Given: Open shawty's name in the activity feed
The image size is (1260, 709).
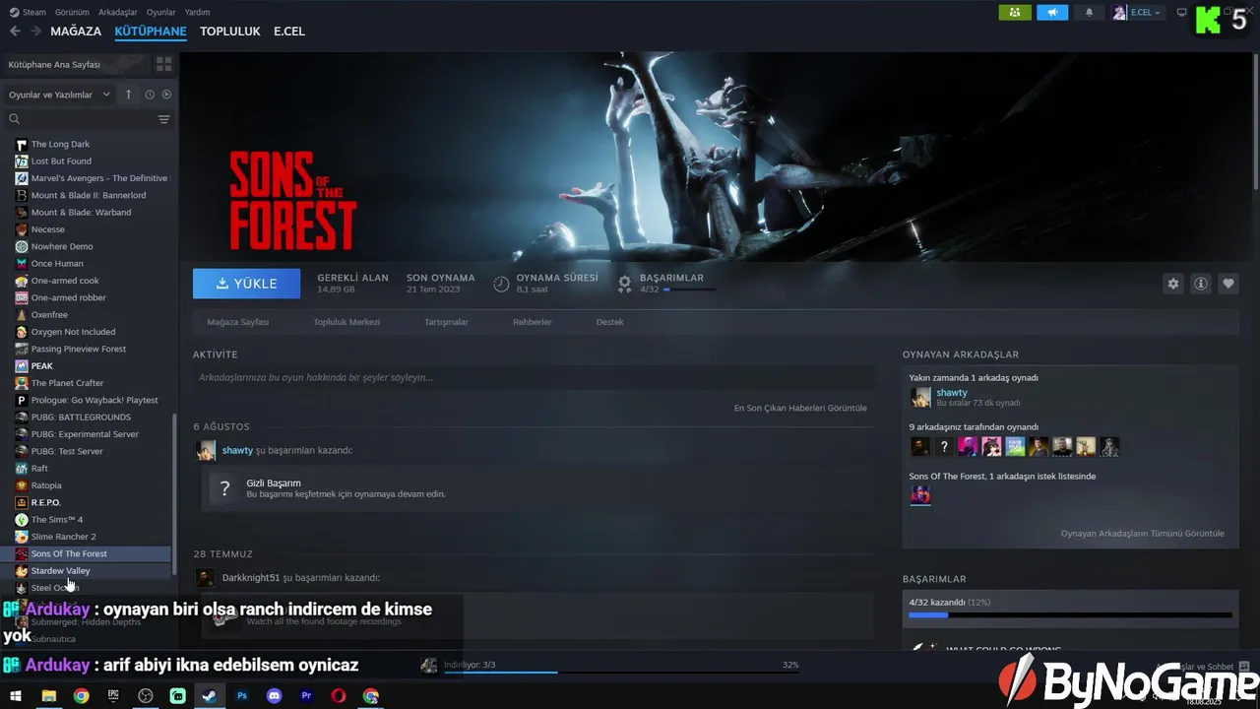Looking at the screenshot, I should pos(237,450).
